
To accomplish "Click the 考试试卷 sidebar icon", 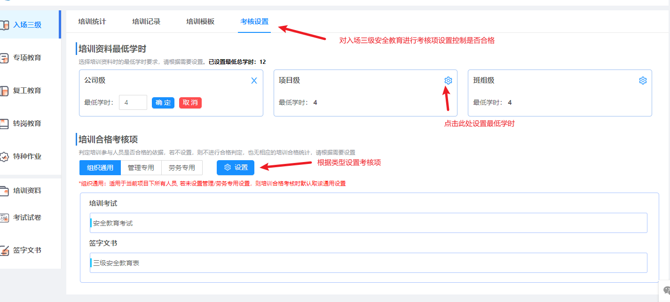I will coord(4,218).
